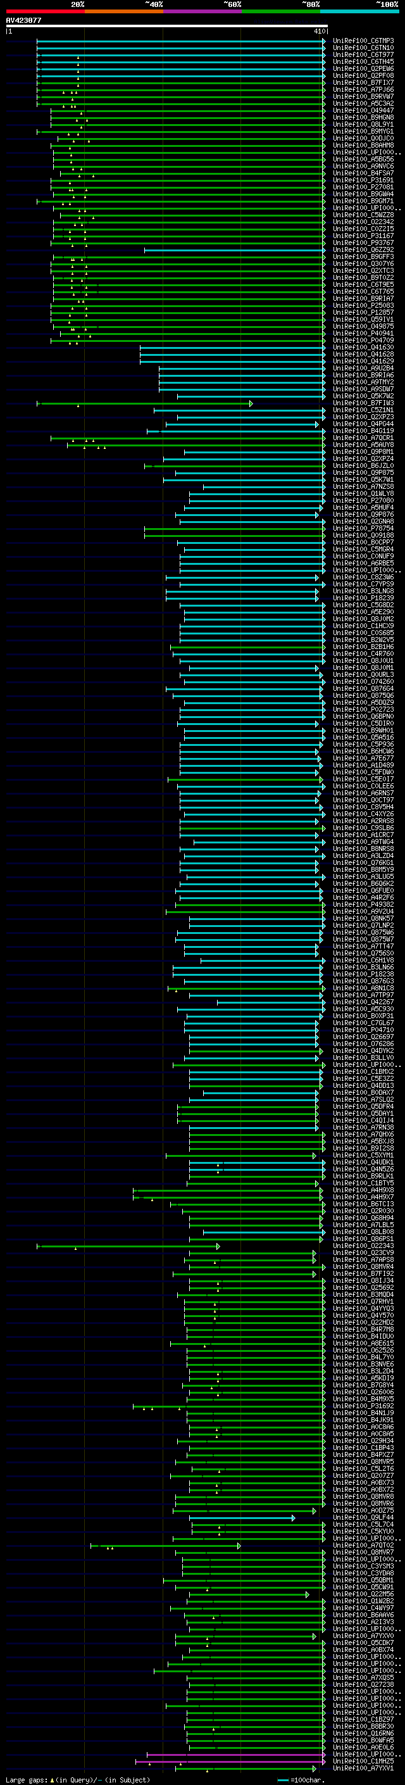Click the purple ~60% identity legend segment
The height and width of the screenshot is (1785, 405).
pyautogui.click(x=202, y=11)
